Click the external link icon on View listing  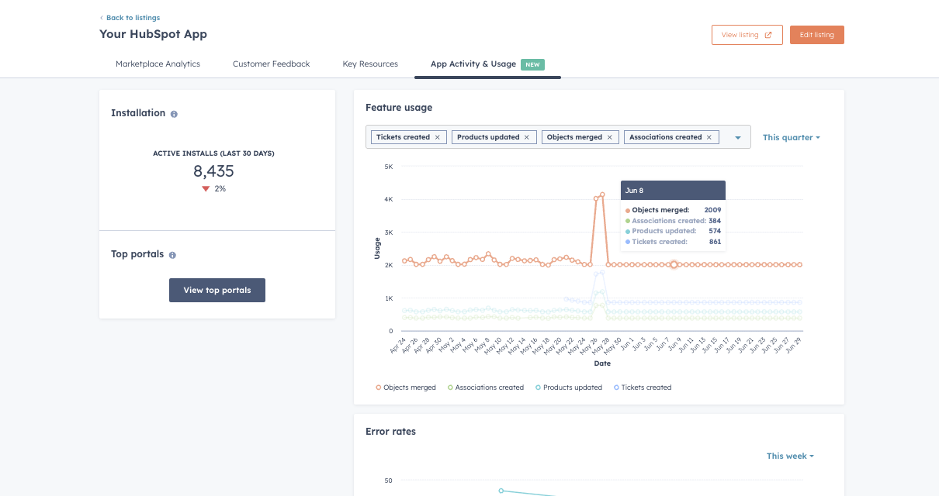coord(768,35)
